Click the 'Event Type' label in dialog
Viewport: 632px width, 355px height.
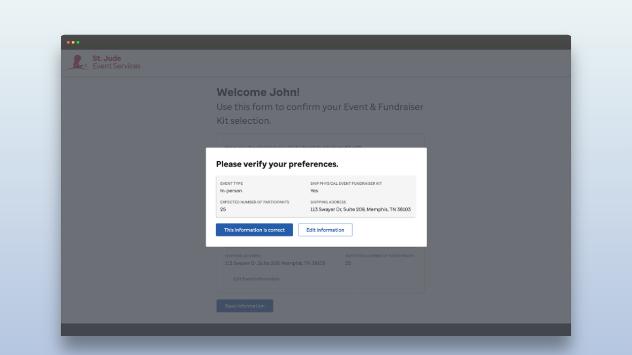pyautogui.click(x=232, y=183)
